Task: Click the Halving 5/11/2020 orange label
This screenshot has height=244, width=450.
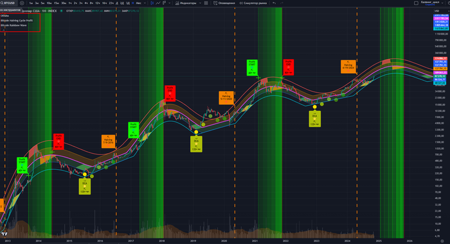Action: point(226,98)
